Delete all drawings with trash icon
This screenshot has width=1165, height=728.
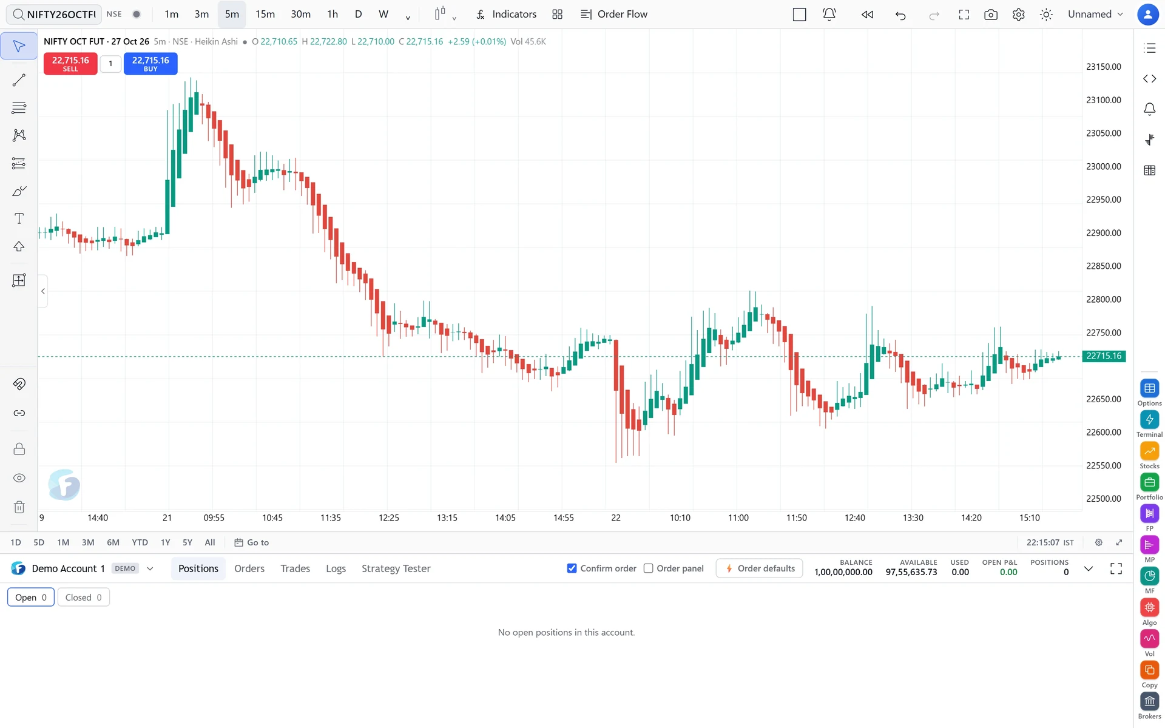coord(19,507)
